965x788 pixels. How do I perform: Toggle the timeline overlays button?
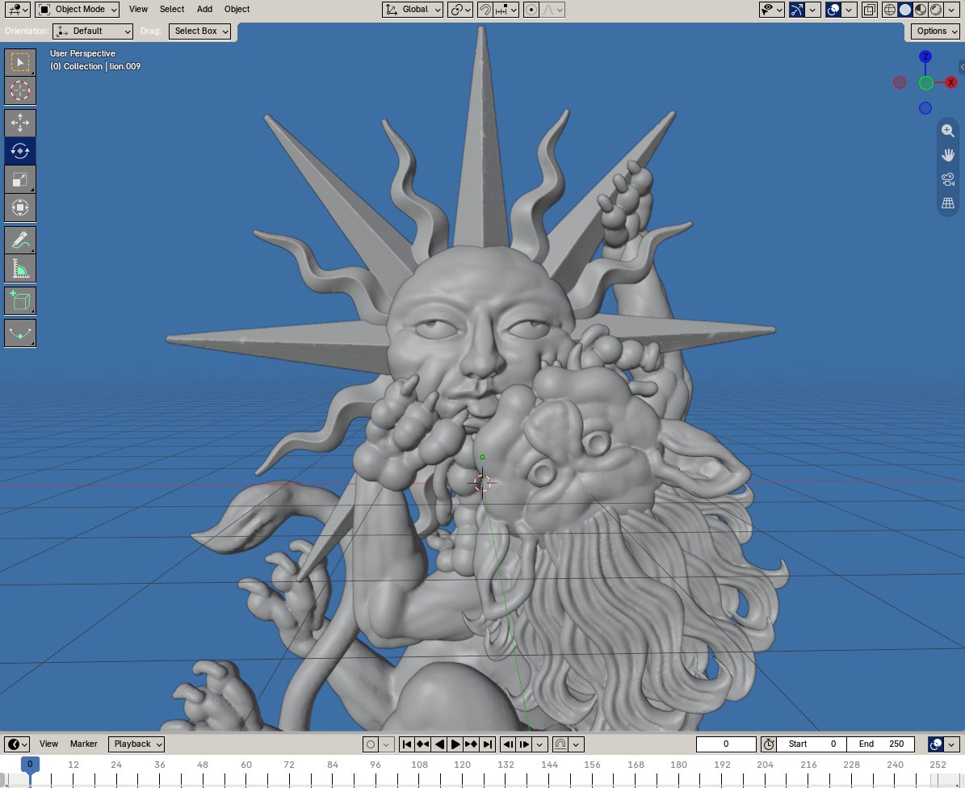point(935,744)
